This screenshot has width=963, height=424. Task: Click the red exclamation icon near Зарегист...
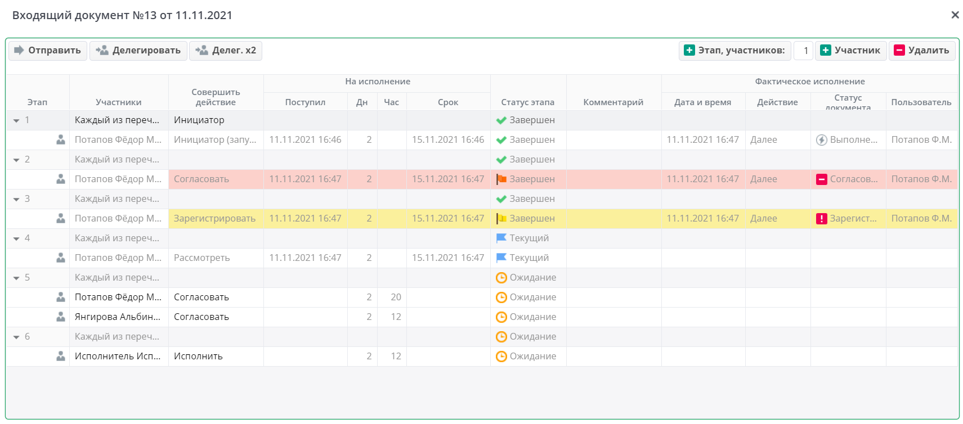coord(822,219)
